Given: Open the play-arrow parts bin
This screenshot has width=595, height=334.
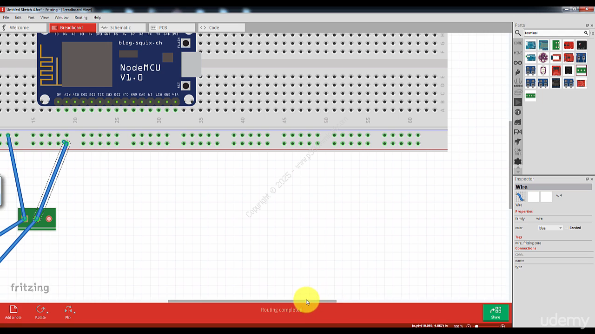Looking at the screenshot, I should pos(517,102).
